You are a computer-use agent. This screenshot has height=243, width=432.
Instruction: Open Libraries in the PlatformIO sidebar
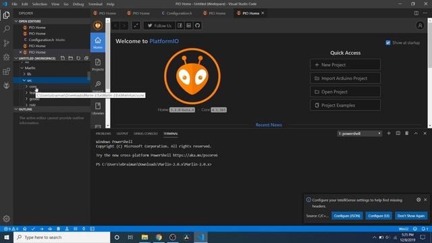point(98,108)
